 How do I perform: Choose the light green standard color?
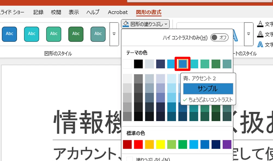tap(172, 144)
